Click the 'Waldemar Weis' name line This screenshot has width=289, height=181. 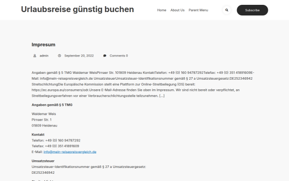tap(44, 114)
